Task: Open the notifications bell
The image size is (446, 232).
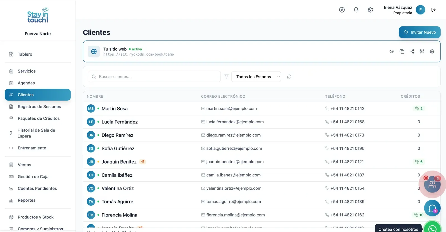Action: coord(356,10)
